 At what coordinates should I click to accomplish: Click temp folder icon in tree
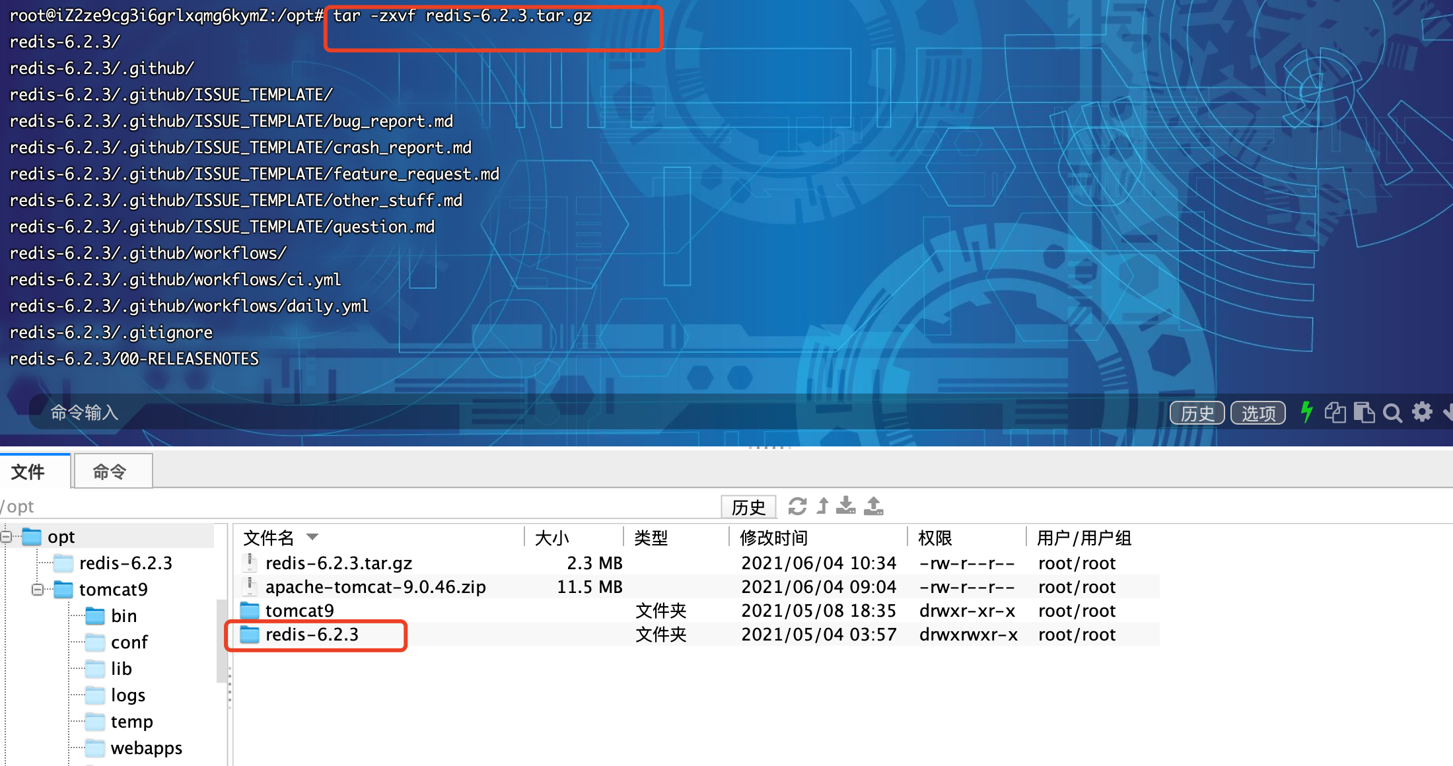[x=95, y=721]
